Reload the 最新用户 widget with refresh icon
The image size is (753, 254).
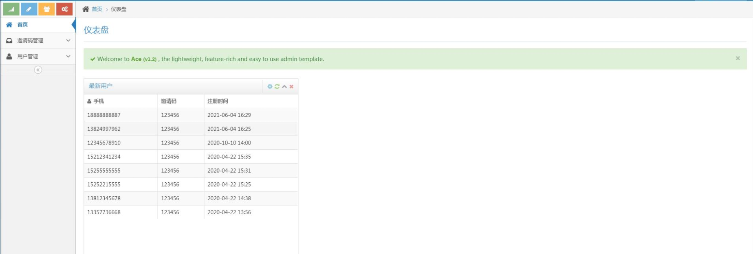tap(277, 86)
